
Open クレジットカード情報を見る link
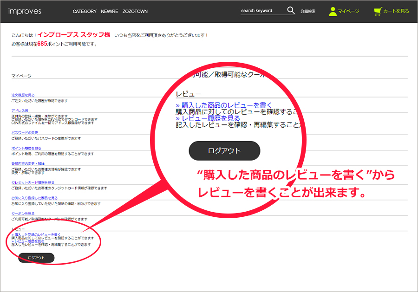(33, 182)
